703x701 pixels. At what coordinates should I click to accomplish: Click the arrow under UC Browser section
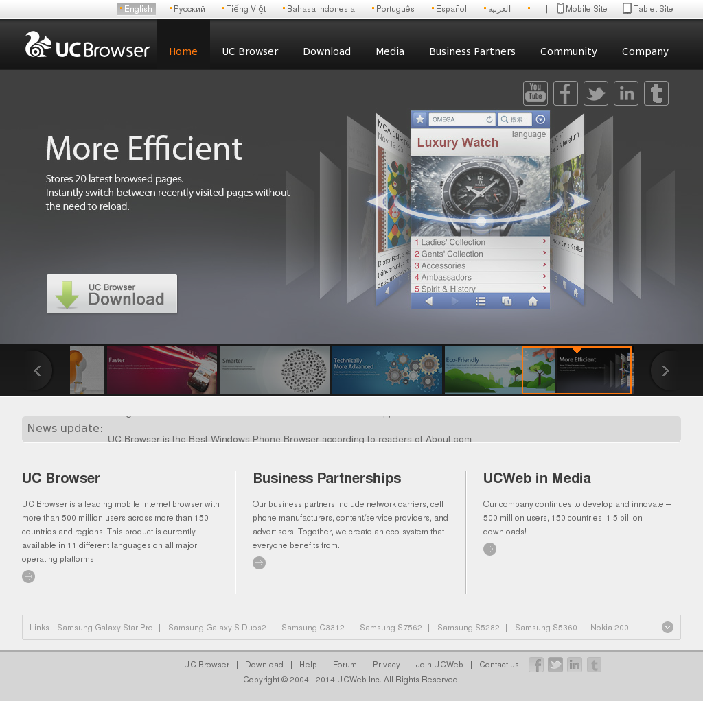tap(28, 576)
